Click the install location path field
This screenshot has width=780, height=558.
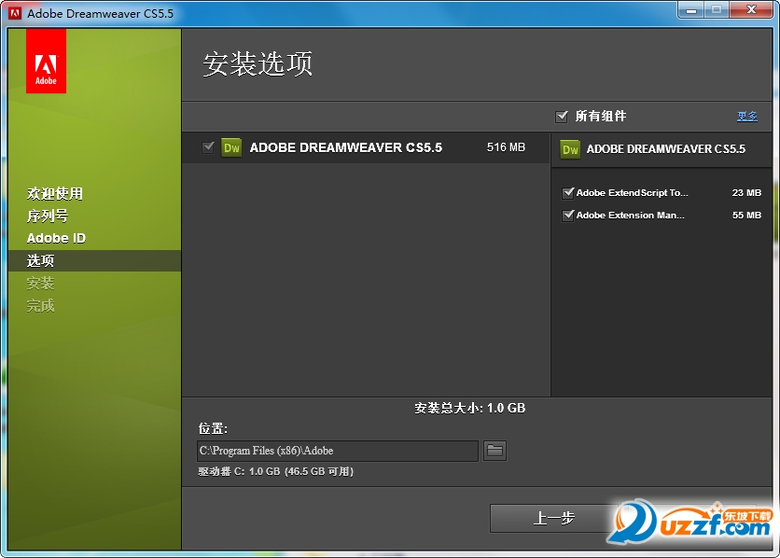[338, 451]
